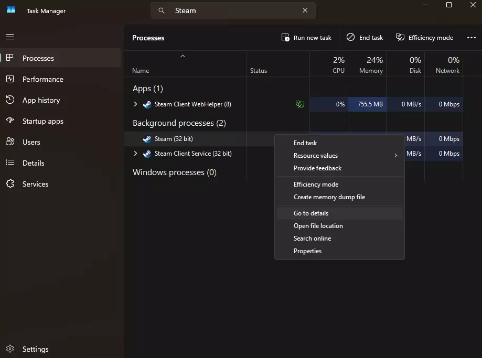Click Background processes (2) group header
482x358 pixels.
coord(179,123)
